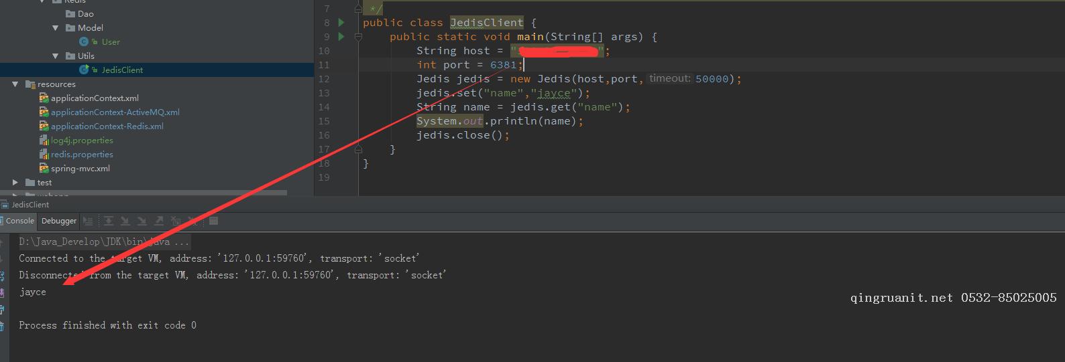Click the 'JedisClient' class name in editor
Image resolution: width=1065 pixels, height=362 pixels.
[x=487, y=23]
